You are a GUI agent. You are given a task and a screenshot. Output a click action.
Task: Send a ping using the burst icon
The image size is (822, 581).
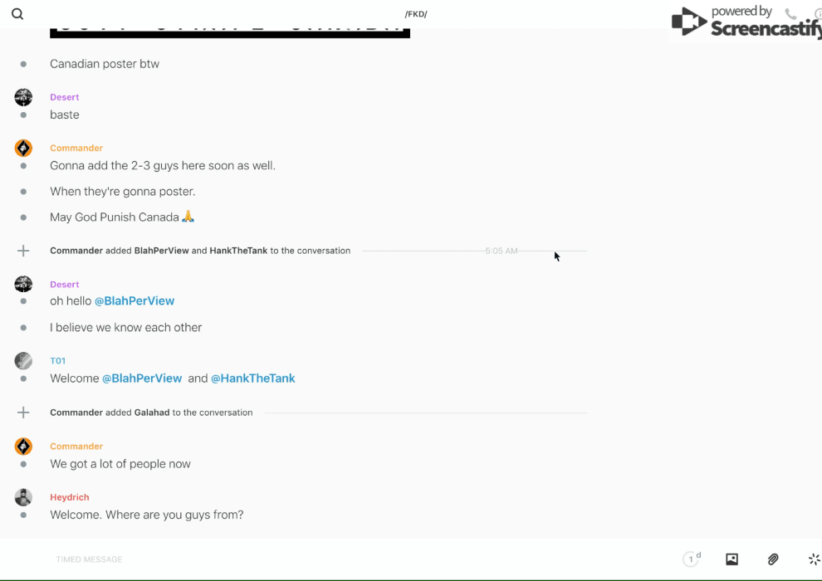814,559
